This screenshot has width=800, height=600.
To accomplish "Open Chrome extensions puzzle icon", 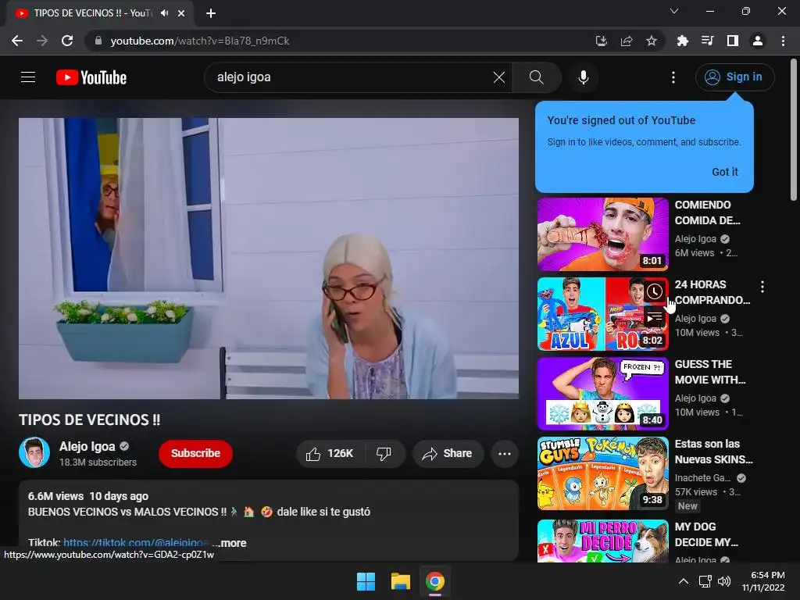I will coord(682,41).
